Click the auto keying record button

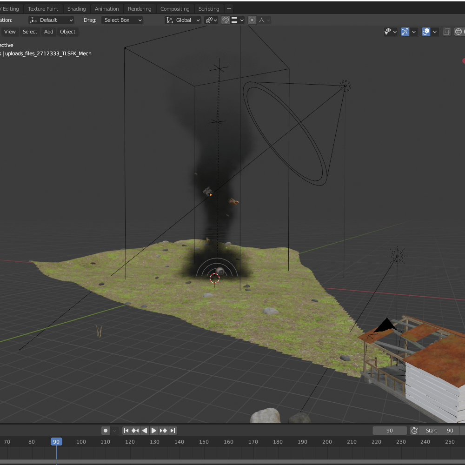pos(106,431)
